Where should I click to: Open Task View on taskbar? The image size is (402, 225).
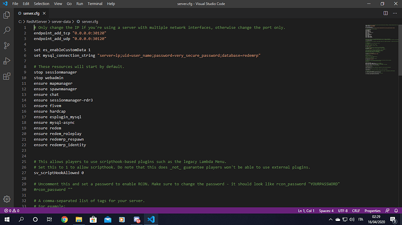50,219
